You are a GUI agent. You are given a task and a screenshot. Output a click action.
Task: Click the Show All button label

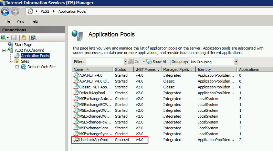(159, 62)
